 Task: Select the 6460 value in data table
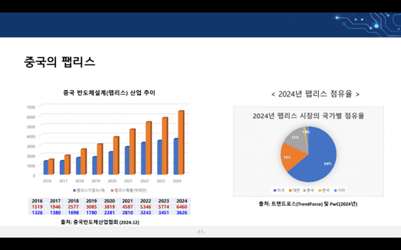(181, 207)
